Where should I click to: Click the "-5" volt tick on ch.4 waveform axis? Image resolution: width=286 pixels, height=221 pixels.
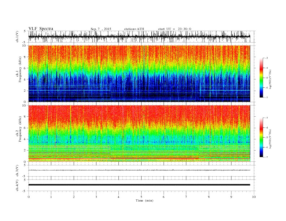point(25,191)
